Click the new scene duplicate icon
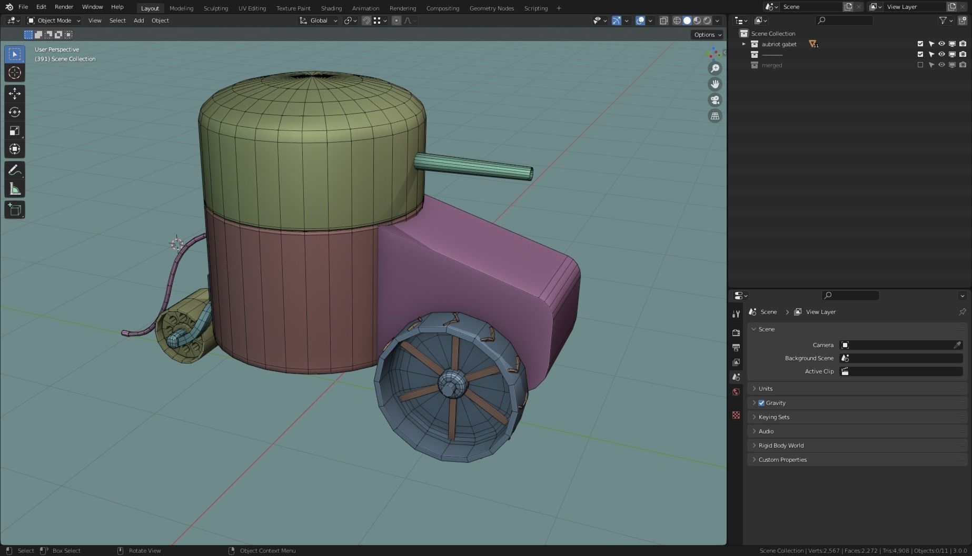Screen dimensions: 972x556 pyautogui.click(x=848, y=7)
